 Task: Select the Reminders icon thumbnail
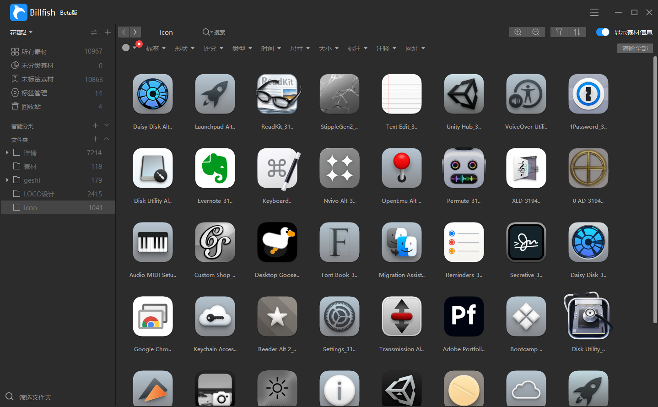point(464,242)
